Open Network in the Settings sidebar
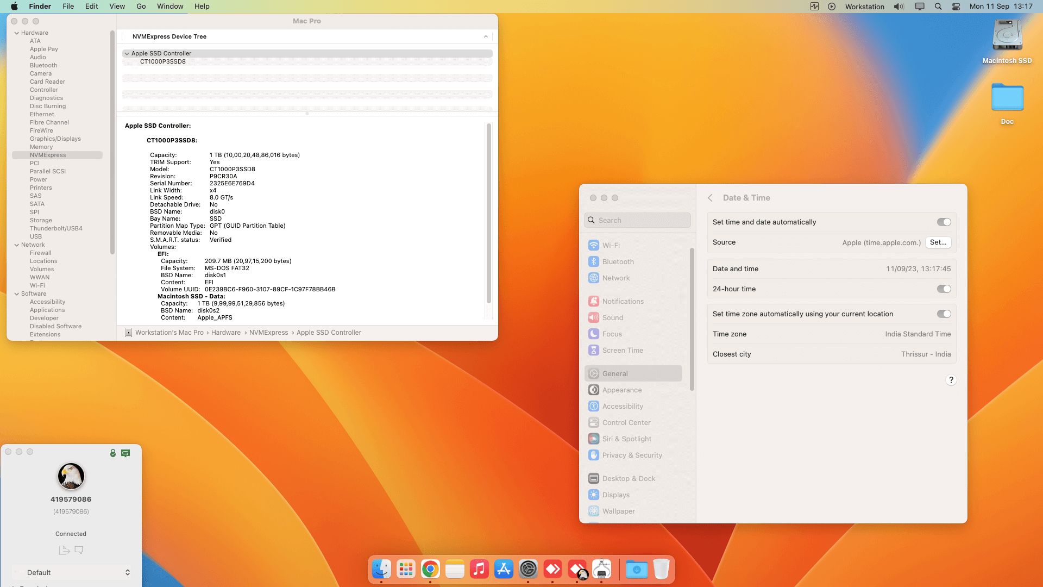Image resolution: width=1043 pixels, height=587 pixels. [x=633, y=278]
